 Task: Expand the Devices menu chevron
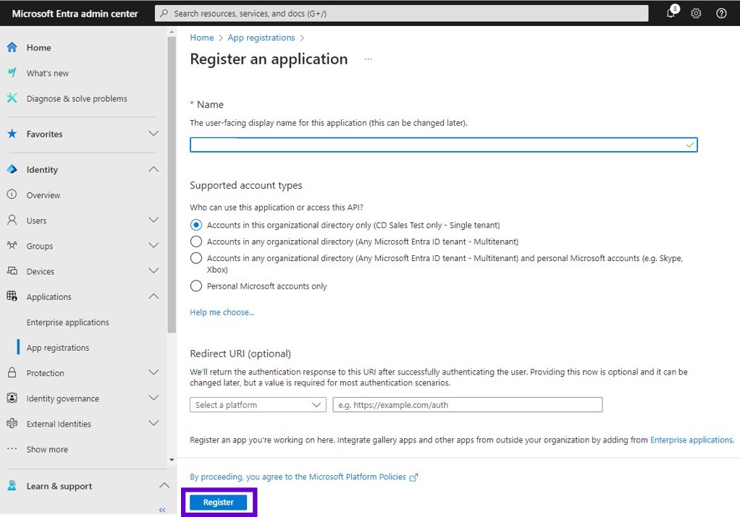[x=154, y=270]
